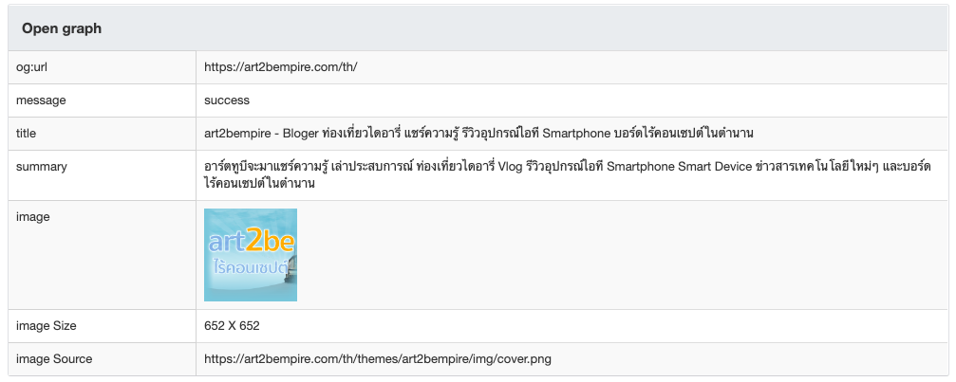Screen dimensions: 956x382
Task: Select the og:url row label
Action: [x=35, y=66]
